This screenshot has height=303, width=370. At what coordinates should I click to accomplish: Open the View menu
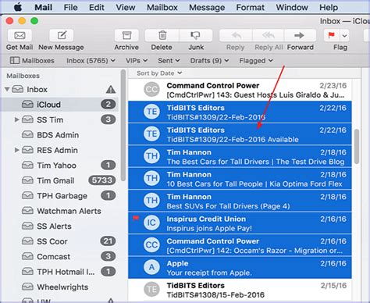point(126,7)
